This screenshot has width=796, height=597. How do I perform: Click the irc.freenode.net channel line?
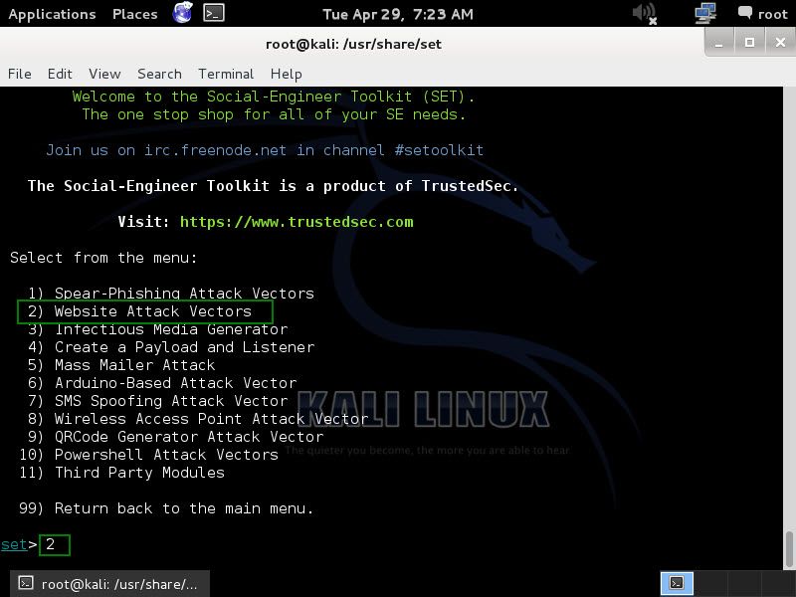265,150
